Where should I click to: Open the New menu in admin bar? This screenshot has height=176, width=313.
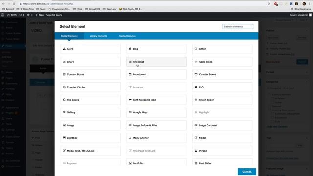coord(39,15)
